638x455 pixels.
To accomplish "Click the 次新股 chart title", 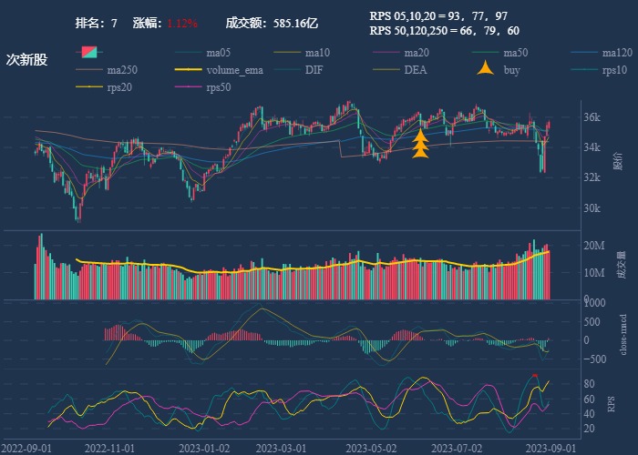I will click(26, 60).
